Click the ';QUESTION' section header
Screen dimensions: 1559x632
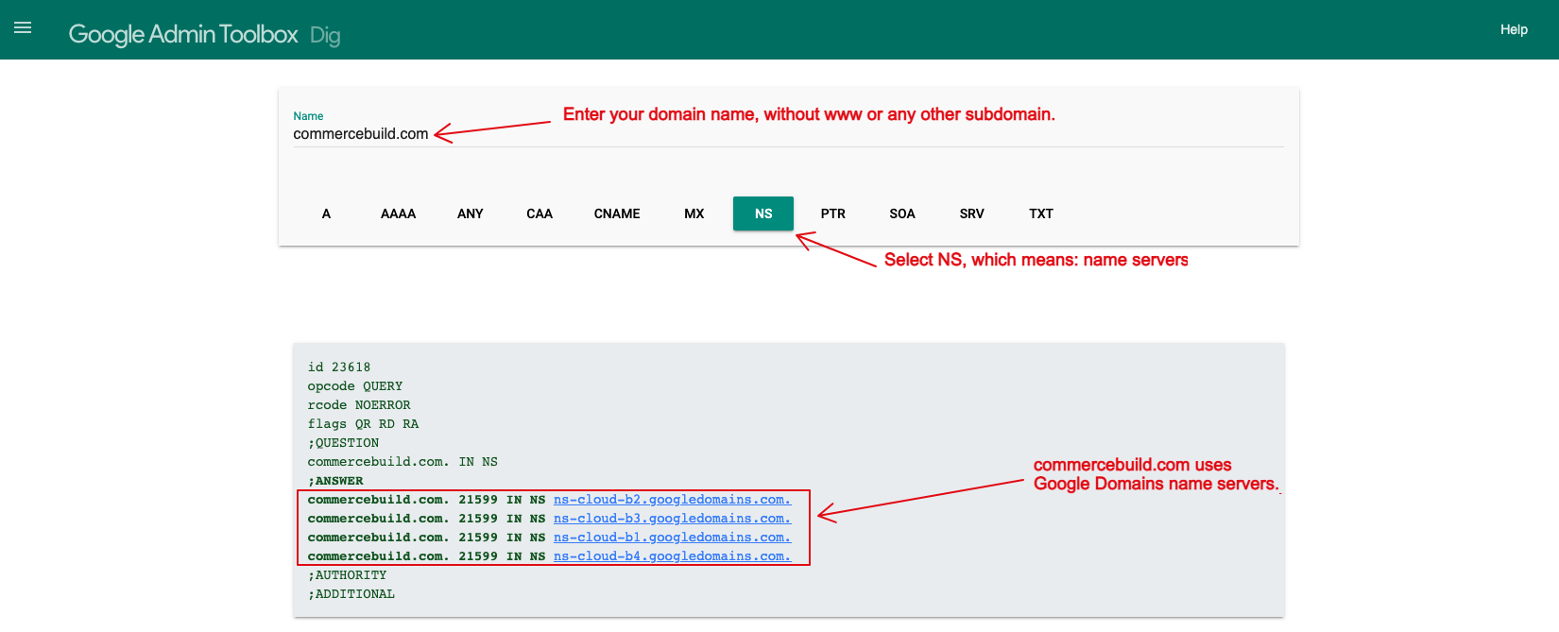(x=343, y=443)
